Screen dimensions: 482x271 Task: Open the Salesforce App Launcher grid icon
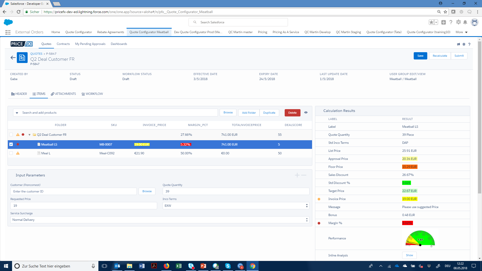8,32
